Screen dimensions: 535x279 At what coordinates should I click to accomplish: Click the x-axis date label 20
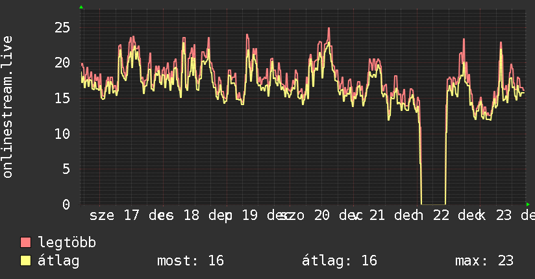click(322, 215)
